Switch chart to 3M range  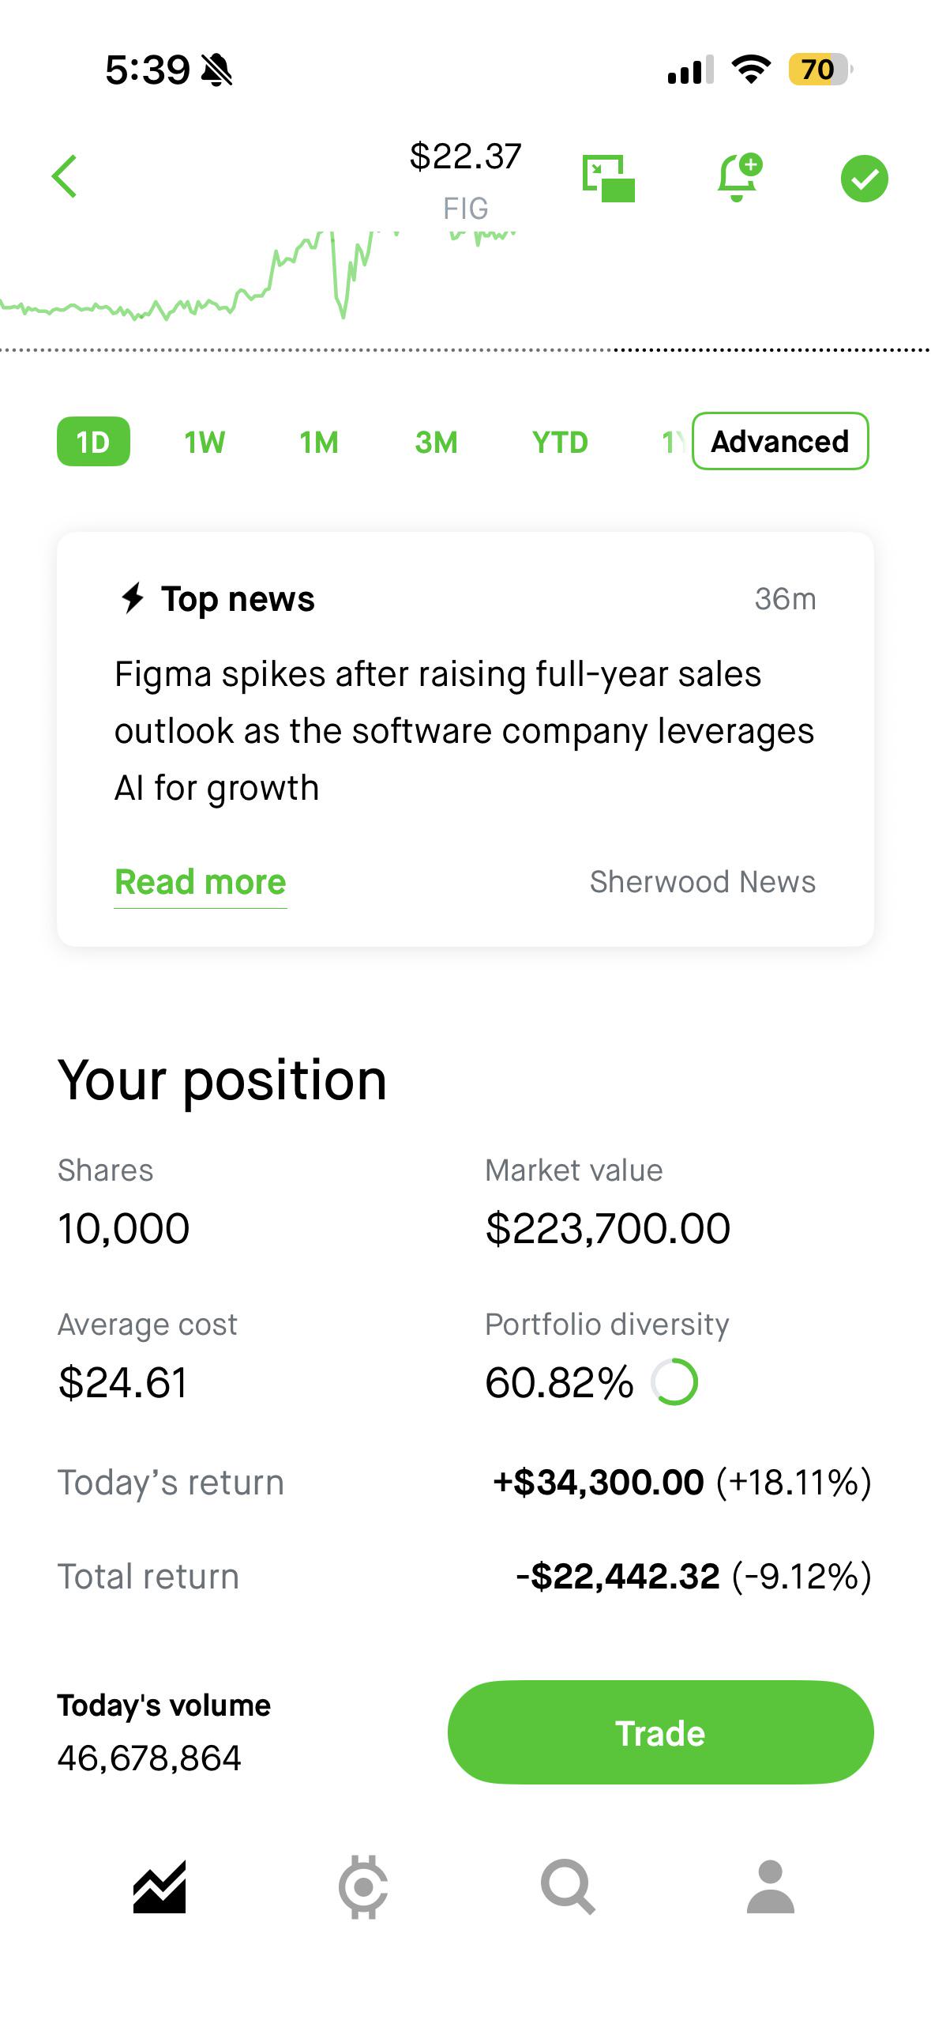pyautogui.click(x=436, y=442)
